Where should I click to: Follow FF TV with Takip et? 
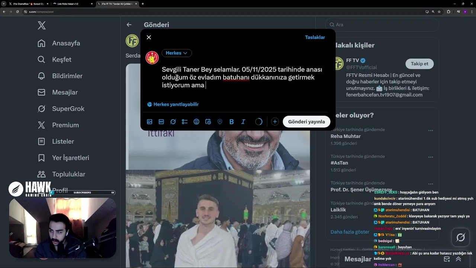pos(419,64)
